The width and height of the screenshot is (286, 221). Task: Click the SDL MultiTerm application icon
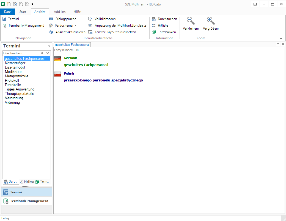tap(3, 4)
